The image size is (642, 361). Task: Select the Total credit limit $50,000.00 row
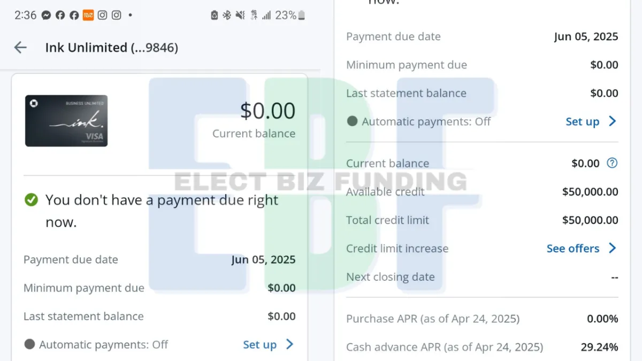[482, 220]
